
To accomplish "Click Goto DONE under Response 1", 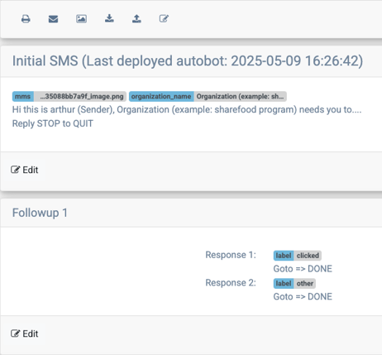I will coord(303,269).
